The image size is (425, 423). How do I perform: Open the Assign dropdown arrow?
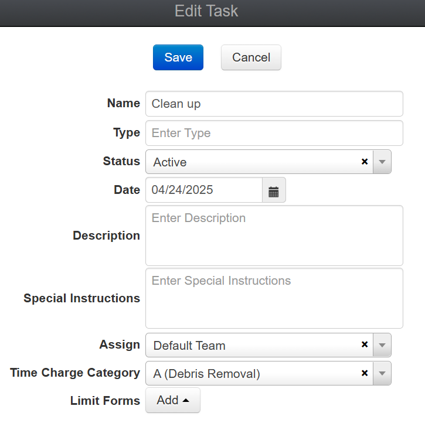[x=382, y=345]
